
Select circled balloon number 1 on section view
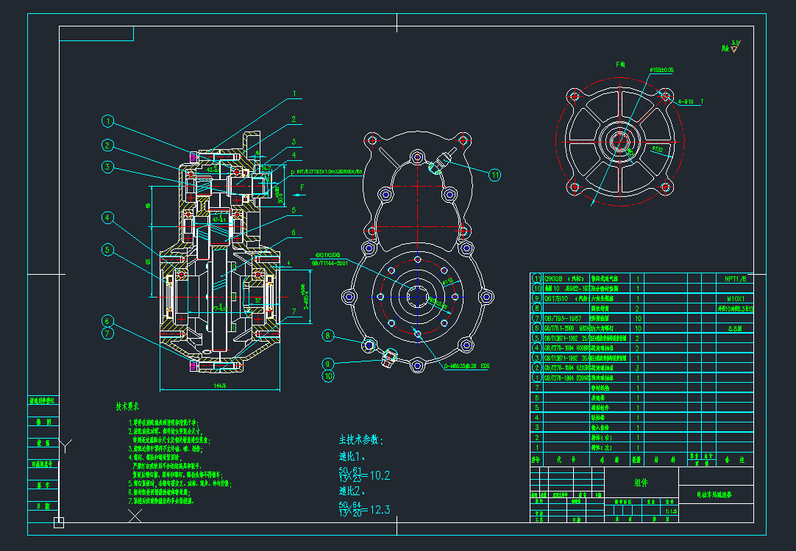108,121
